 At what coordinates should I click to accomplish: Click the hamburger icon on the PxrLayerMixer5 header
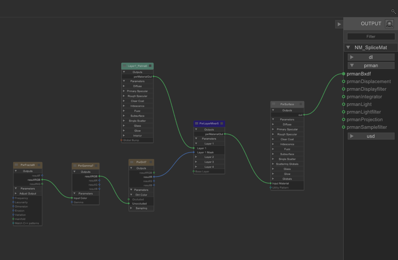click(196, 123)
